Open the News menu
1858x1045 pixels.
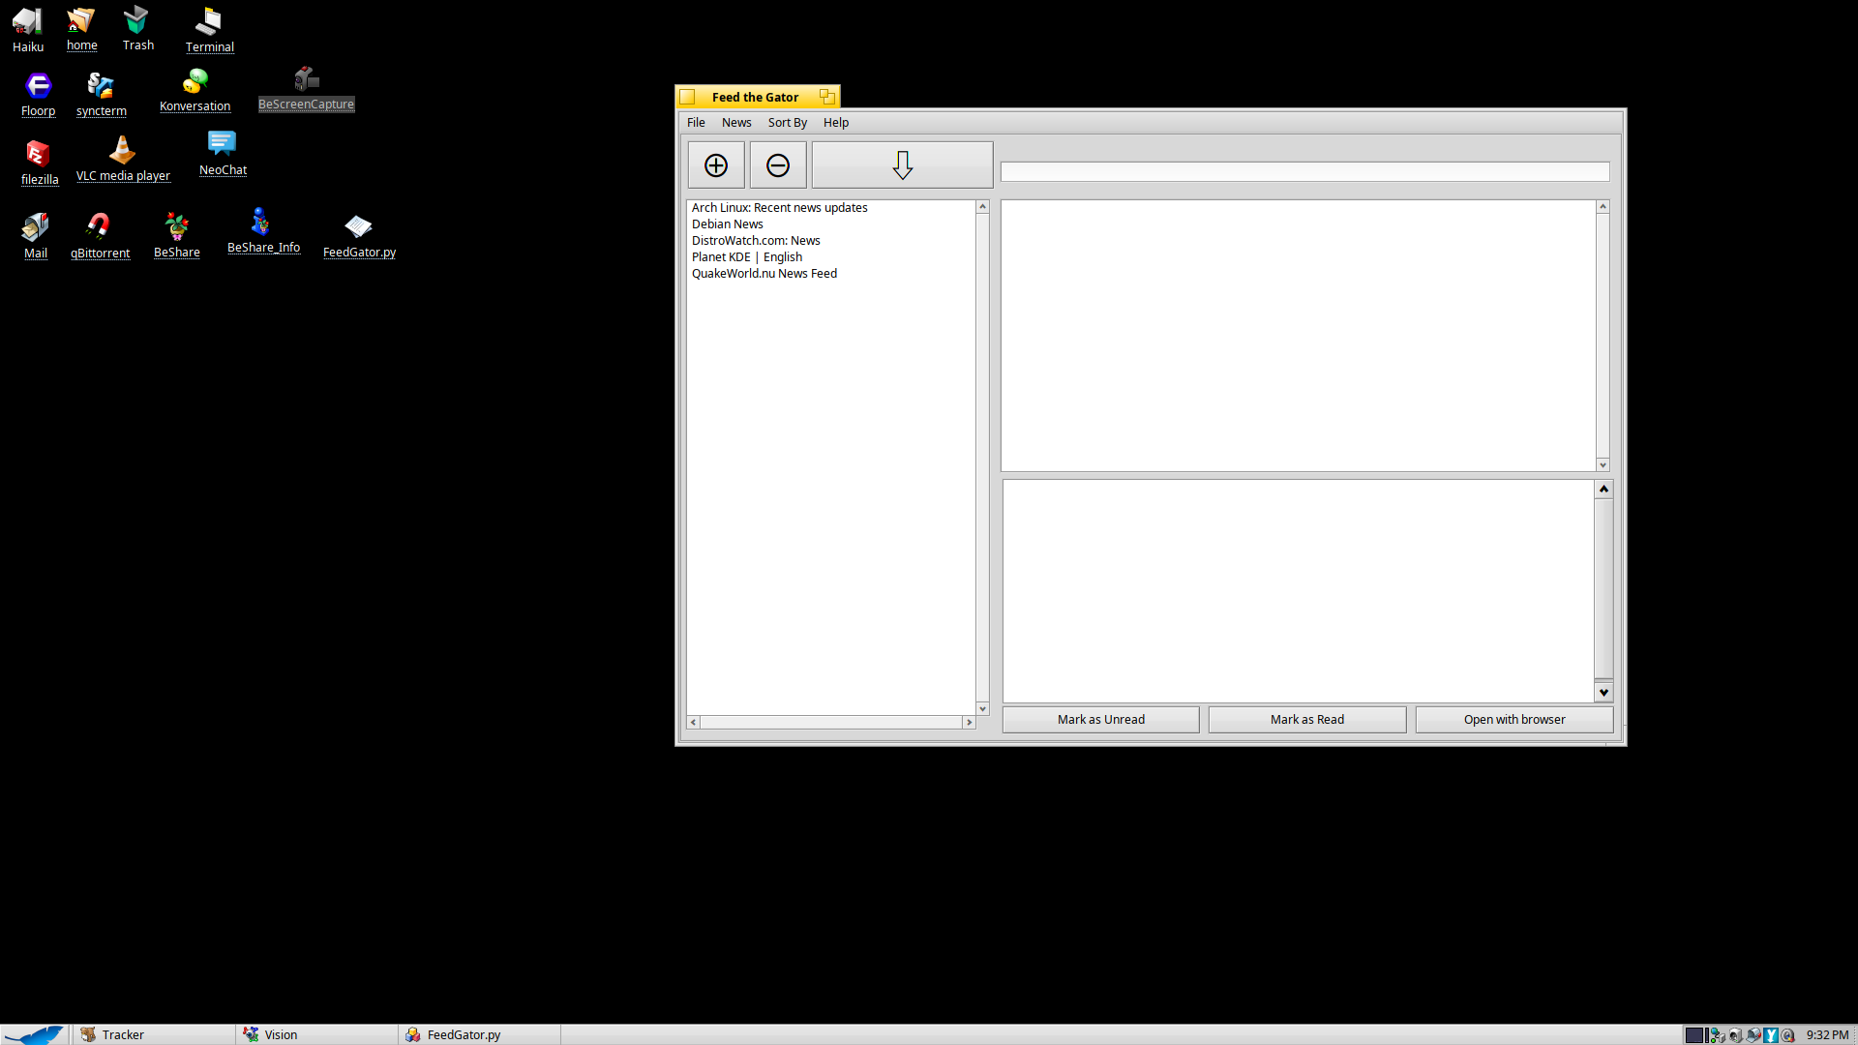pyautogui.click(x=735, y=123)
